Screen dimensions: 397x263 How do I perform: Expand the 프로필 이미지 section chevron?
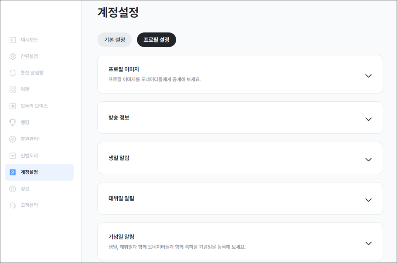coord(368,76)
